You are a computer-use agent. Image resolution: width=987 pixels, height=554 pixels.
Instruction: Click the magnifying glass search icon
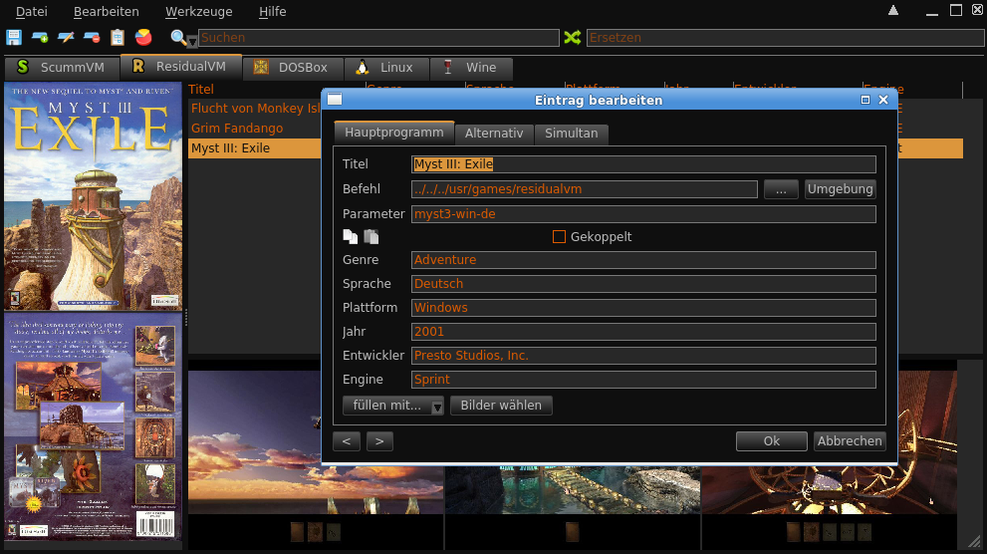(178, 37)
